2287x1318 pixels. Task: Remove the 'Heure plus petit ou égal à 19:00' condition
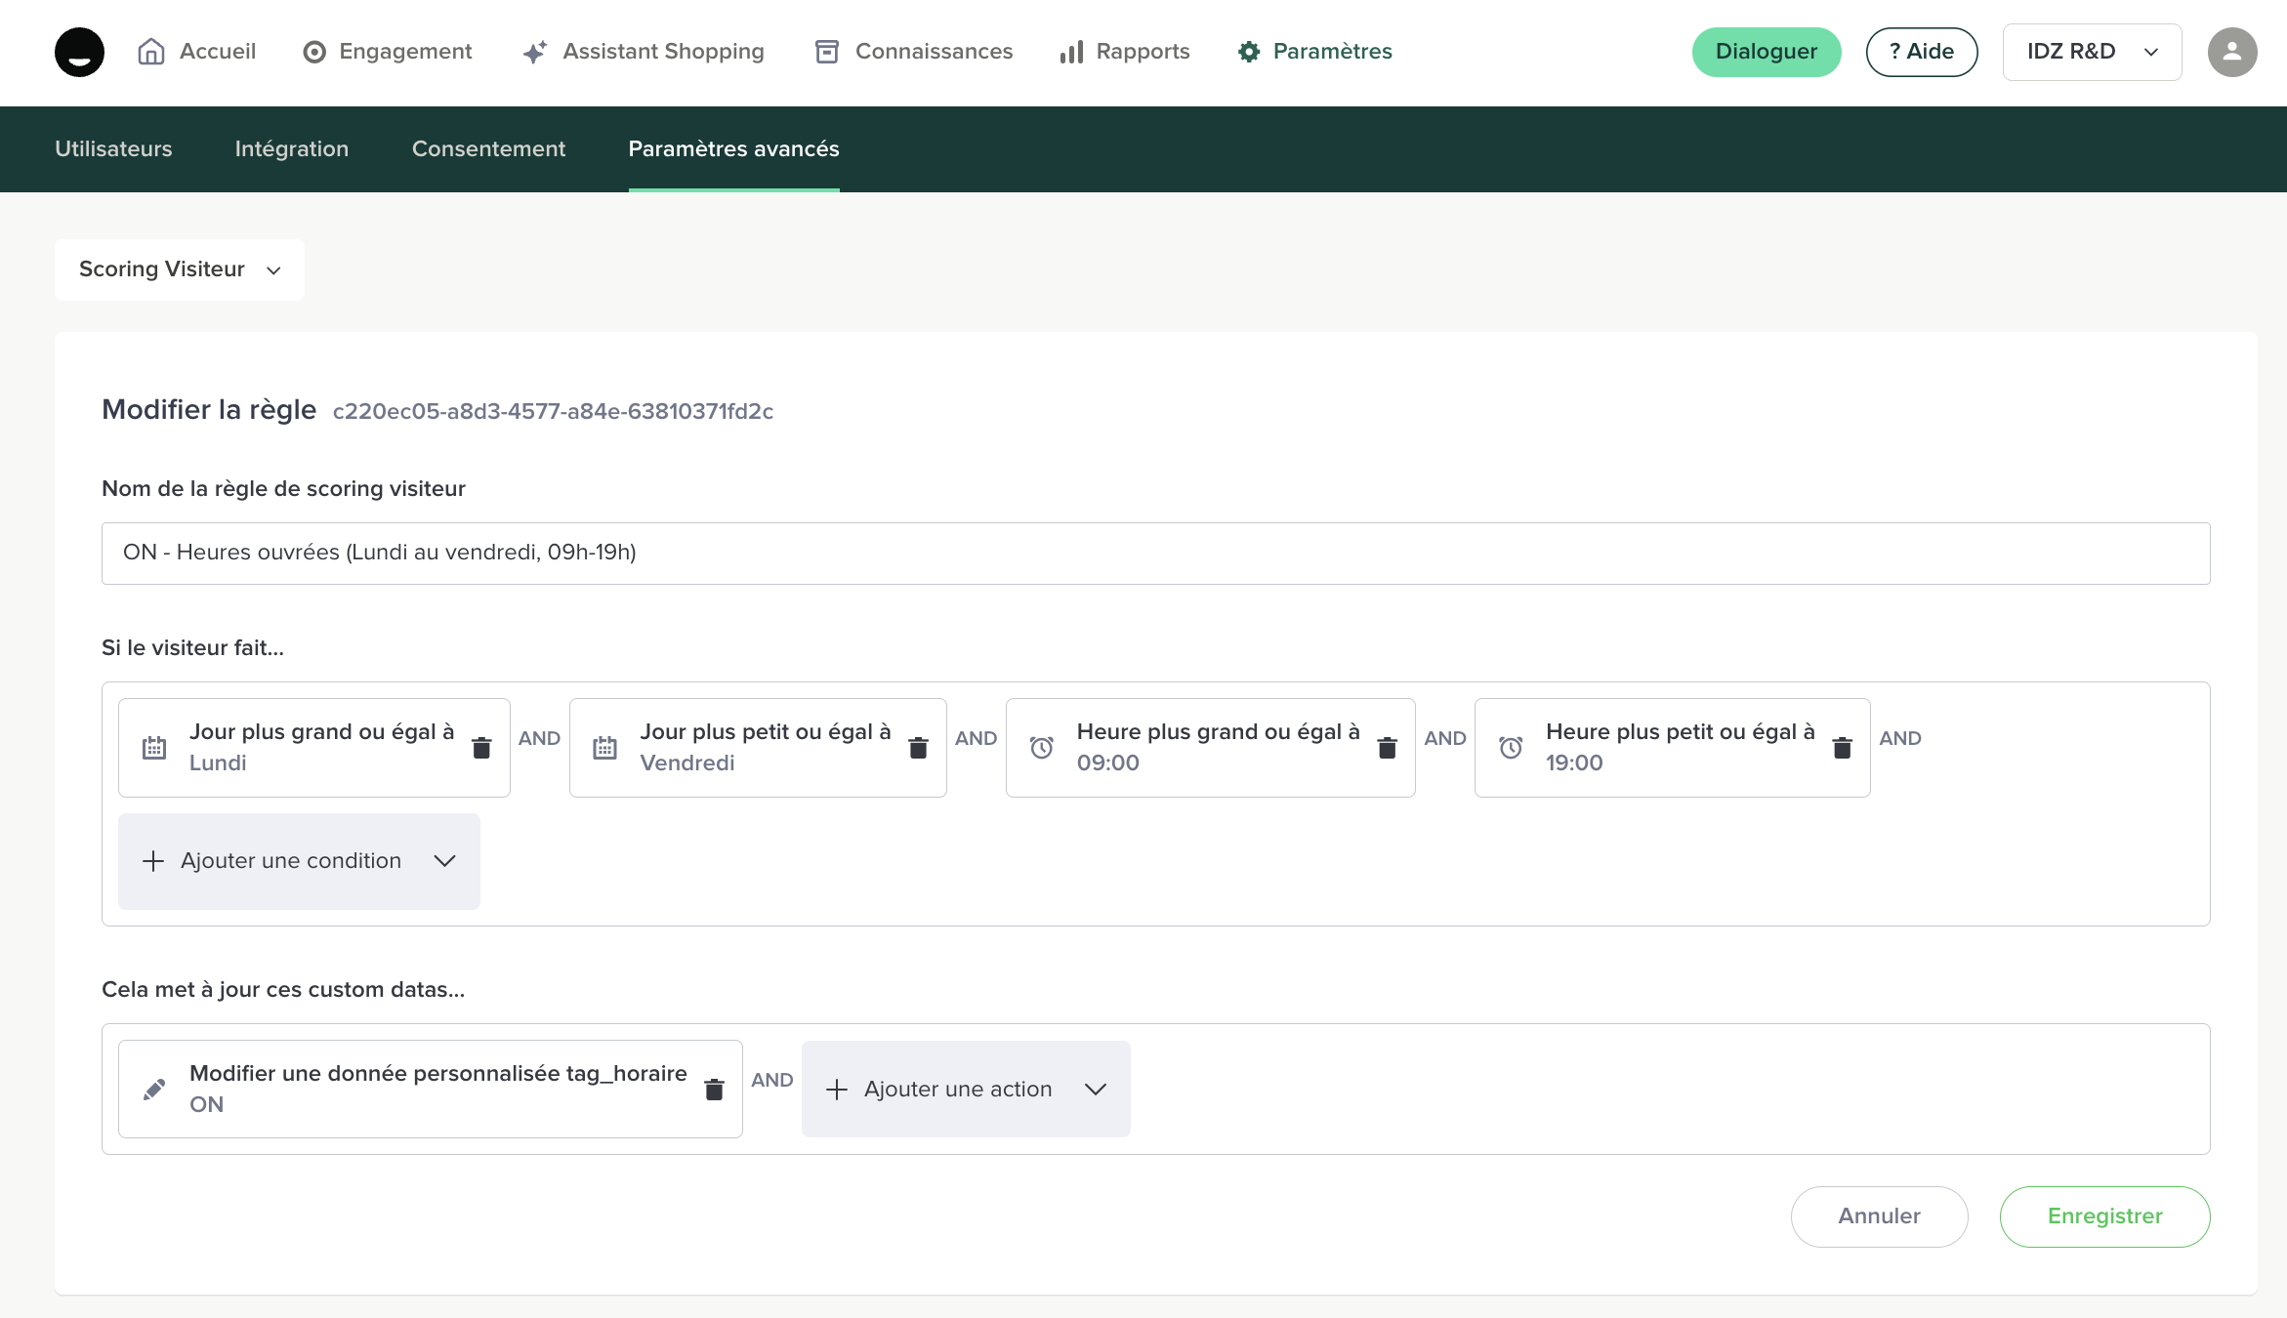coord(1842,748)
